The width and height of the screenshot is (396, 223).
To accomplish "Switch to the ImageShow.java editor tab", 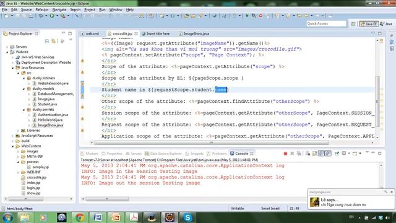I will point(194,33).
